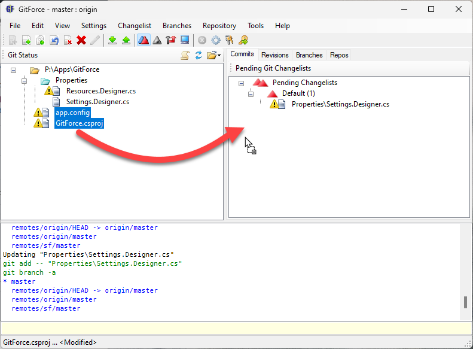The width and height of the screenshot is (473, 349).
Task: Click the gray round stop icon
Action: click(x=202, y=40)
